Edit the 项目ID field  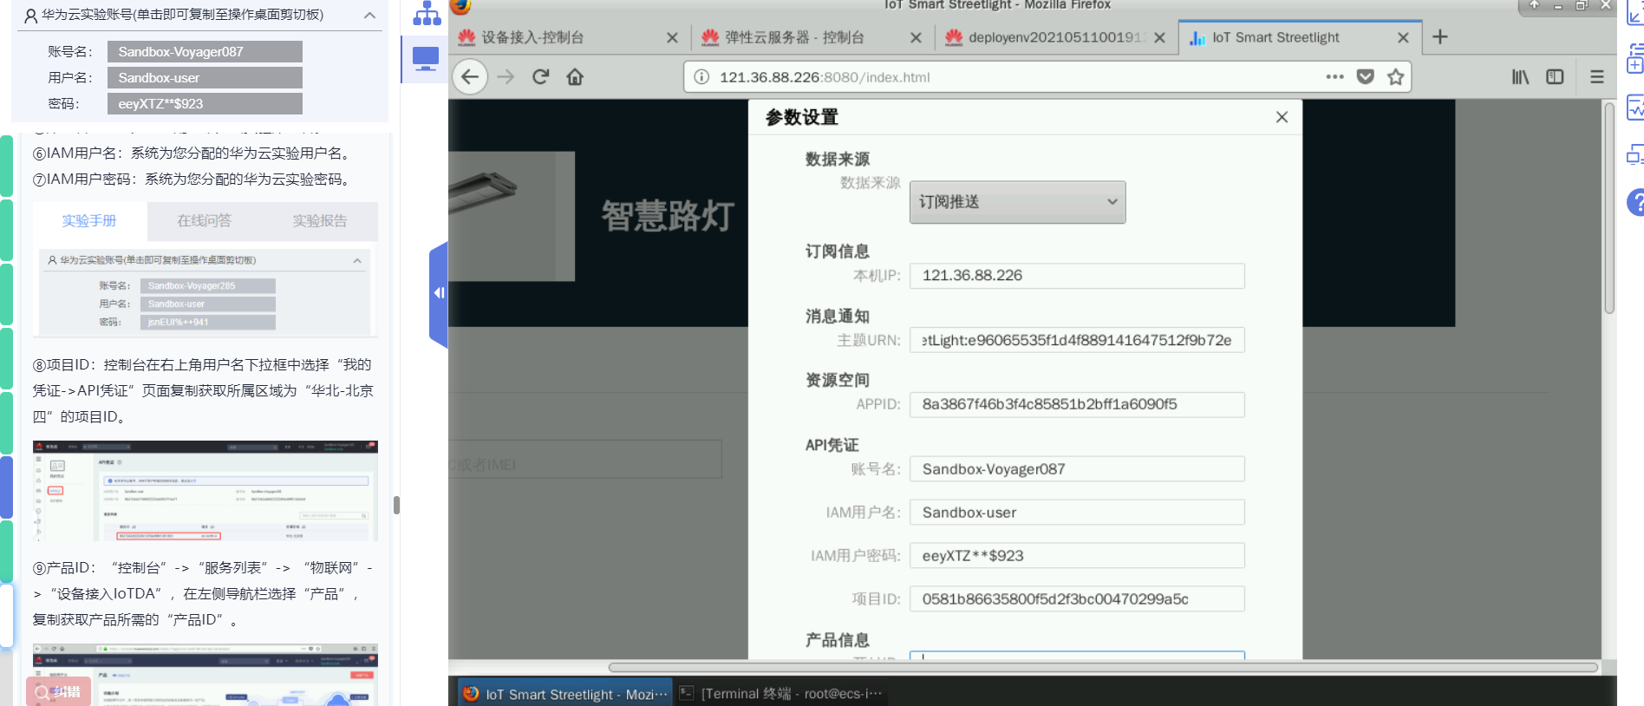[1077, 599]
